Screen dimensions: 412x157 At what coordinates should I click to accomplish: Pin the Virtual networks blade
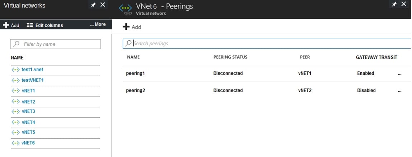point(93,5)
